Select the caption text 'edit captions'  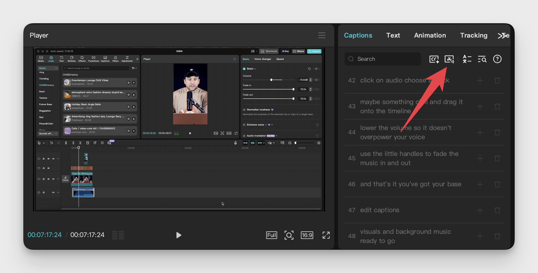click(380, 210)
